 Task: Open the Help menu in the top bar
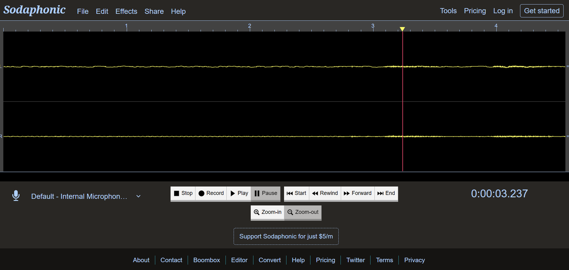pyautogui.click(x=178, y=11)
